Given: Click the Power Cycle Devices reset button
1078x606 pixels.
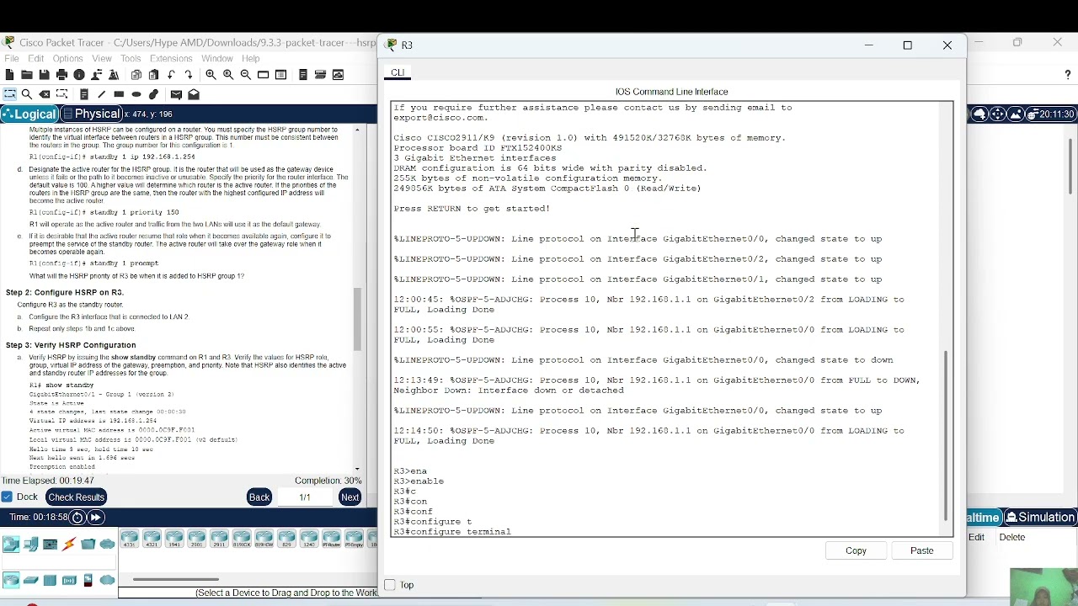Looking at the screenshot, I should pos(77,518).
